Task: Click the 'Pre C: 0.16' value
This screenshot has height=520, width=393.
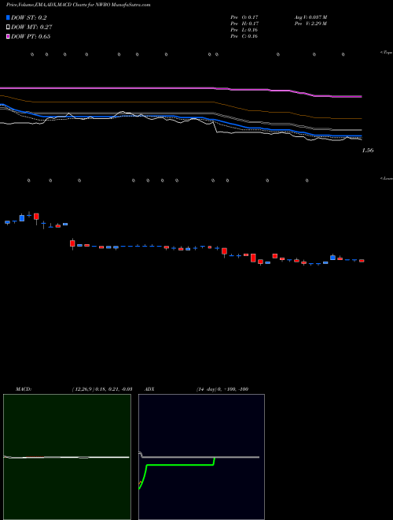Action: 244,36
